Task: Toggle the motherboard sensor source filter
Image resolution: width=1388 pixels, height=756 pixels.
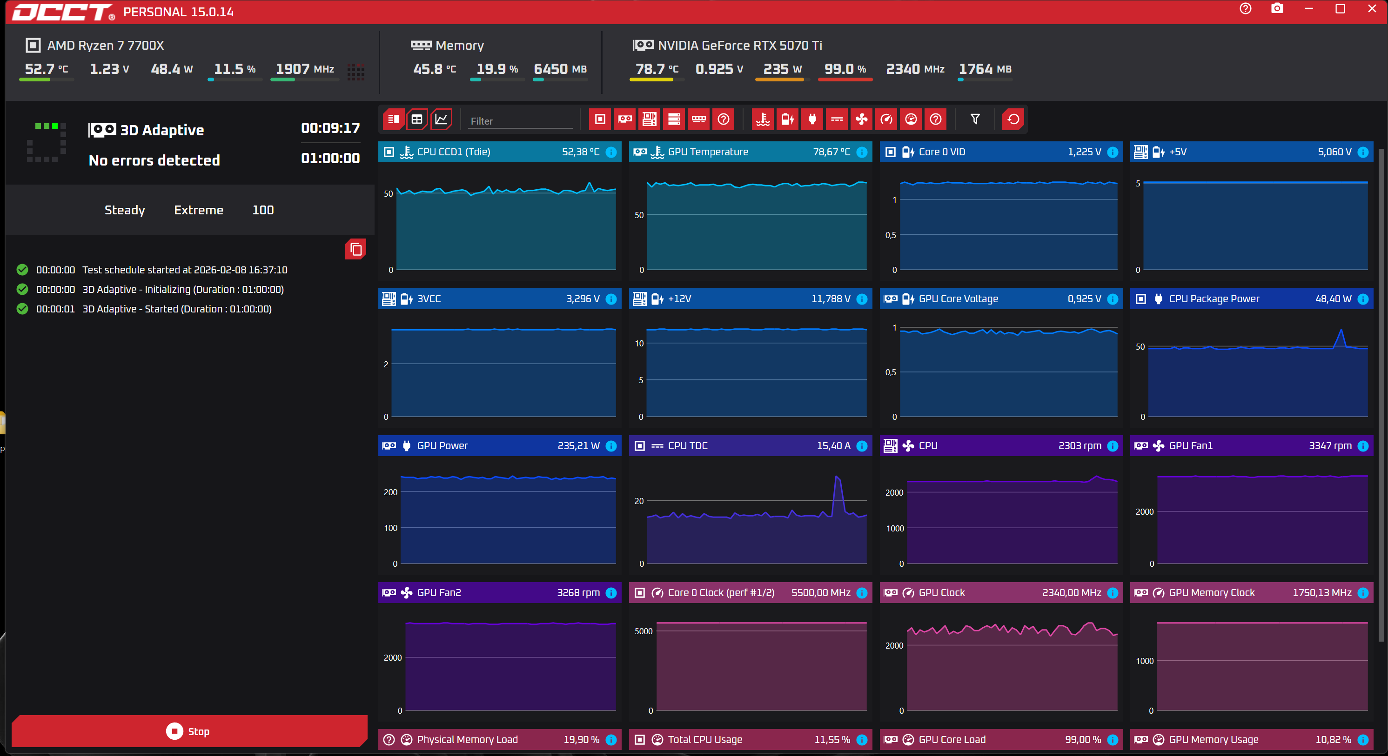Action: (x=649, y=119)
